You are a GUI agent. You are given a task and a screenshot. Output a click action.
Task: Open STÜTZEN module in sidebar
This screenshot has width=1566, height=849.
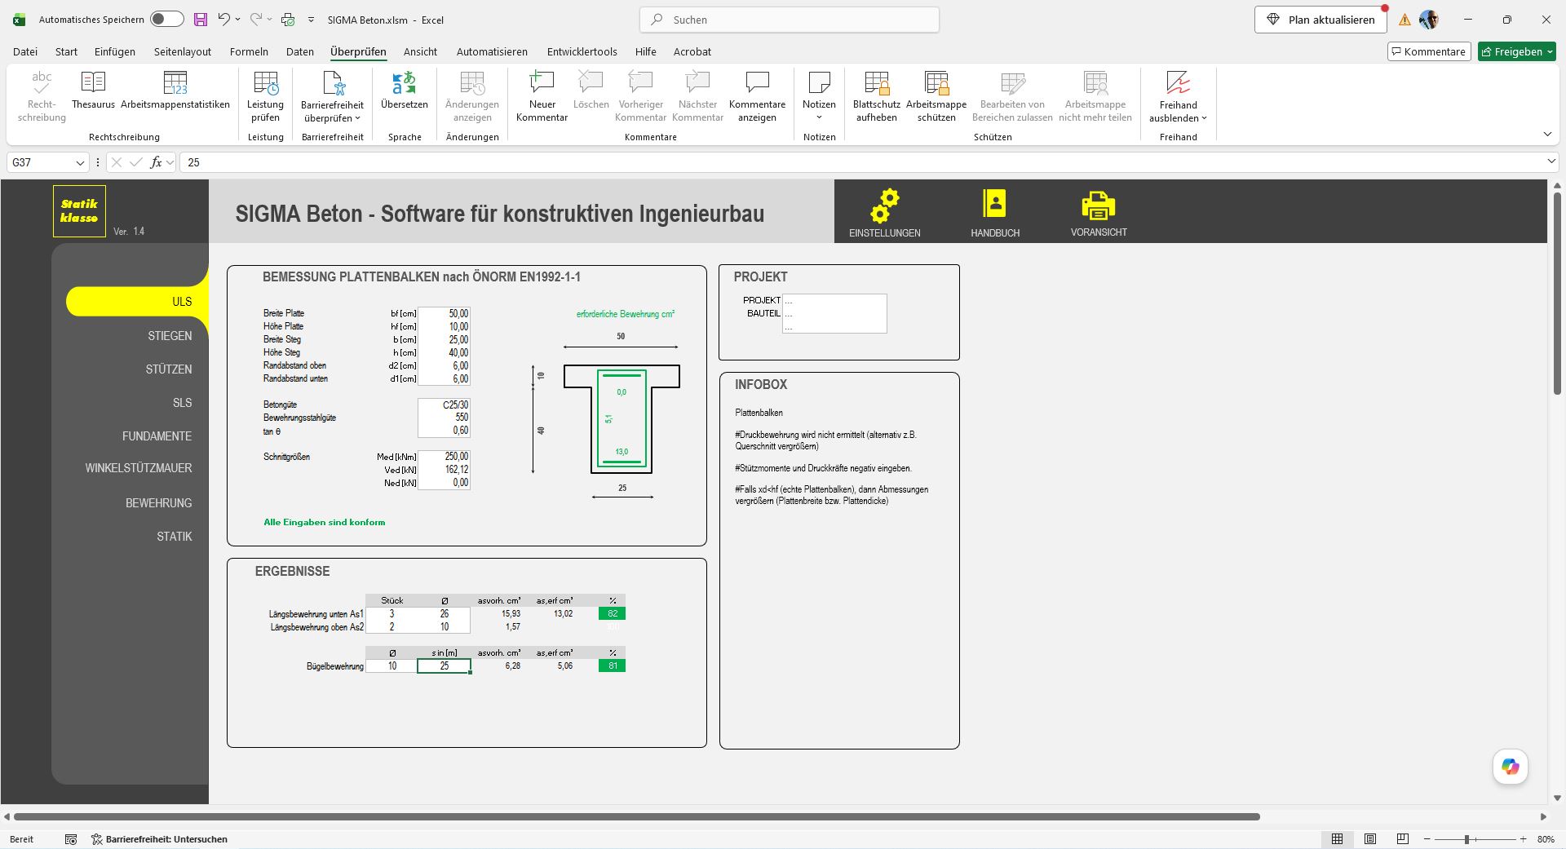[x=169, y=369]
